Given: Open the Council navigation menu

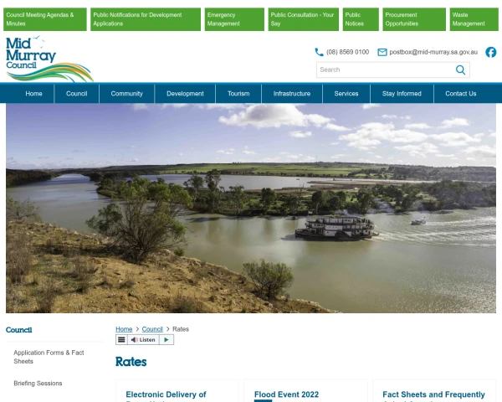Looking at the screenshot, I should pyautogui.click(x=76, y=94).
